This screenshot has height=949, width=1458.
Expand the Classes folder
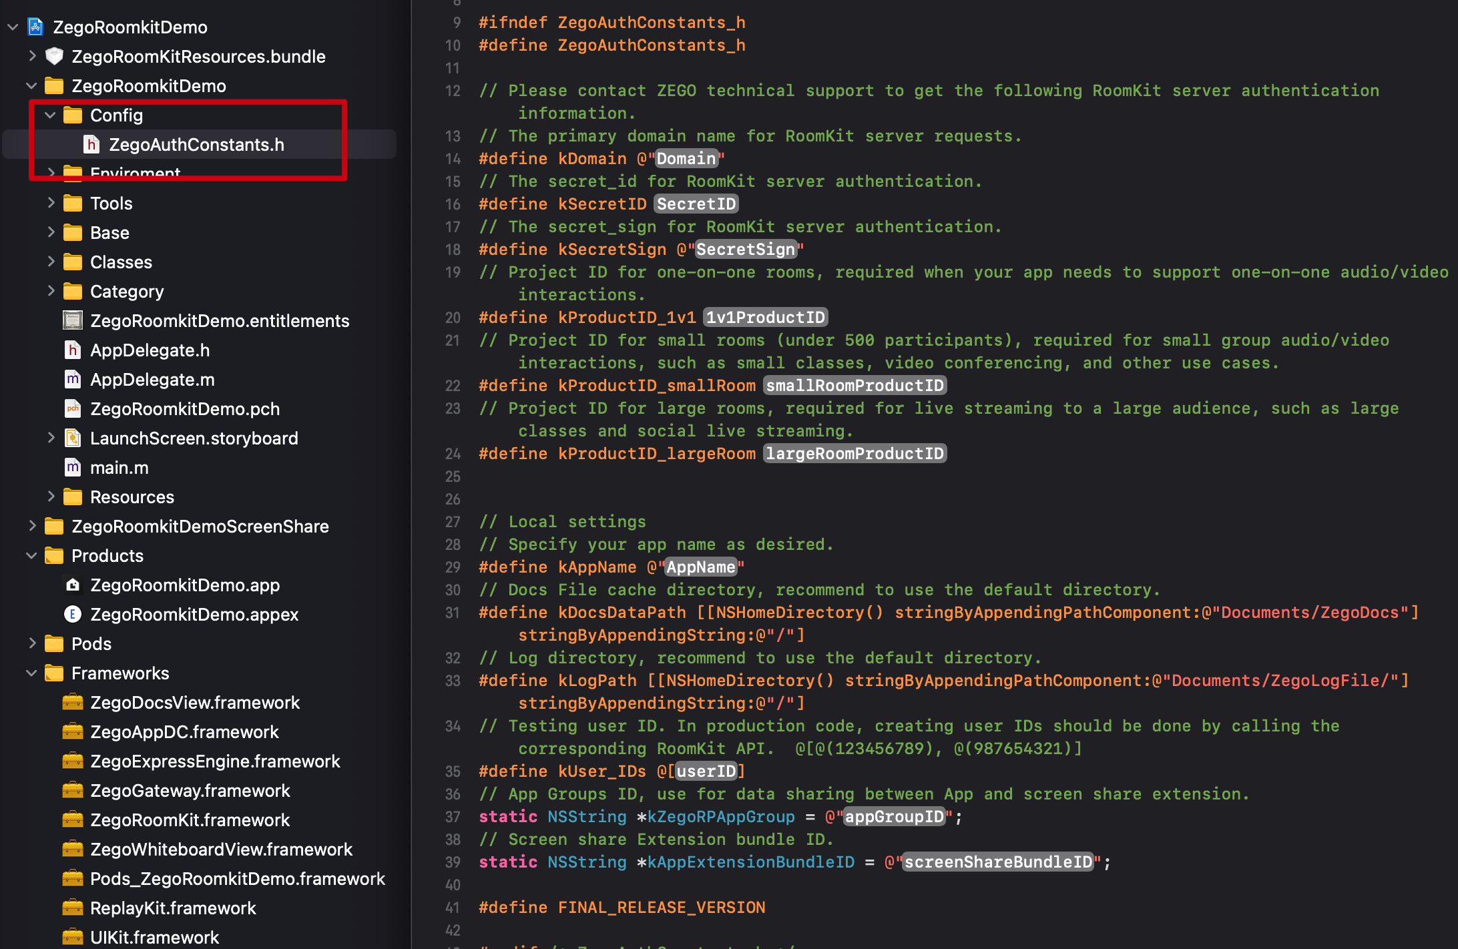pos(51,262)
